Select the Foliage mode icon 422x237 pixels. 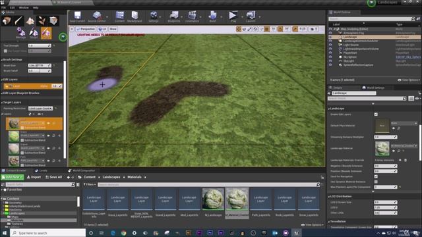pos(42,20)
